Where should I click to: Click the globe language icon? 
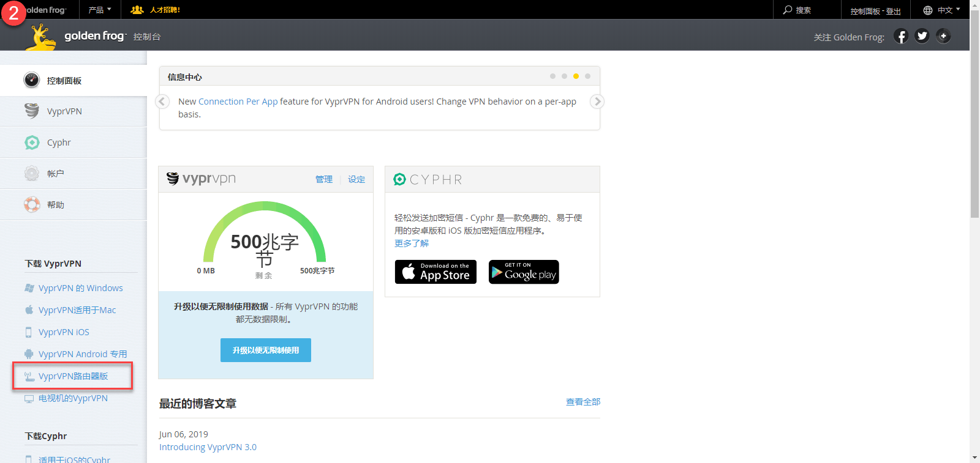[x=928, y=10]
